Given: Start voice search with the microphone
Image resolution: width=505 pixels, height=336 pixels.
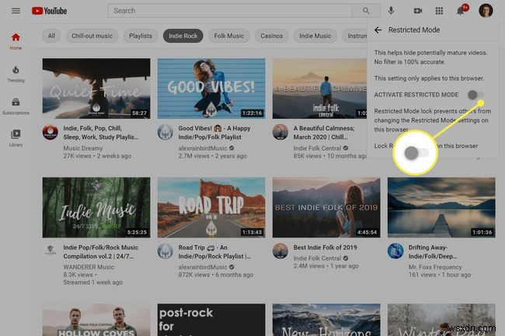Looking at the screenshot, I should point(391,11).
